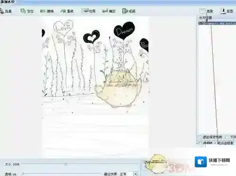Confirm with the 确定 toolbar button
The width and height of the screenshot is (236, 176).
coord(108,11)
